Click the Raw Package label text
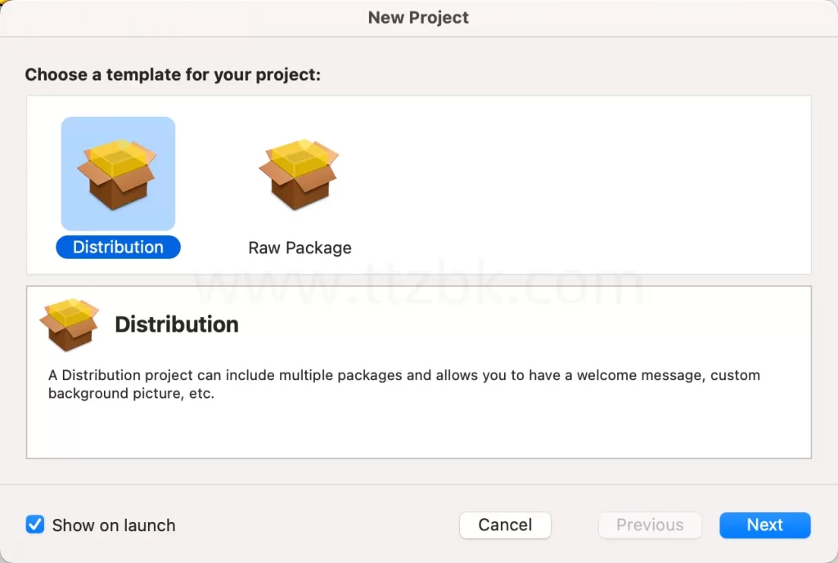Screen dimensions: 838x563 pos(300,247)
